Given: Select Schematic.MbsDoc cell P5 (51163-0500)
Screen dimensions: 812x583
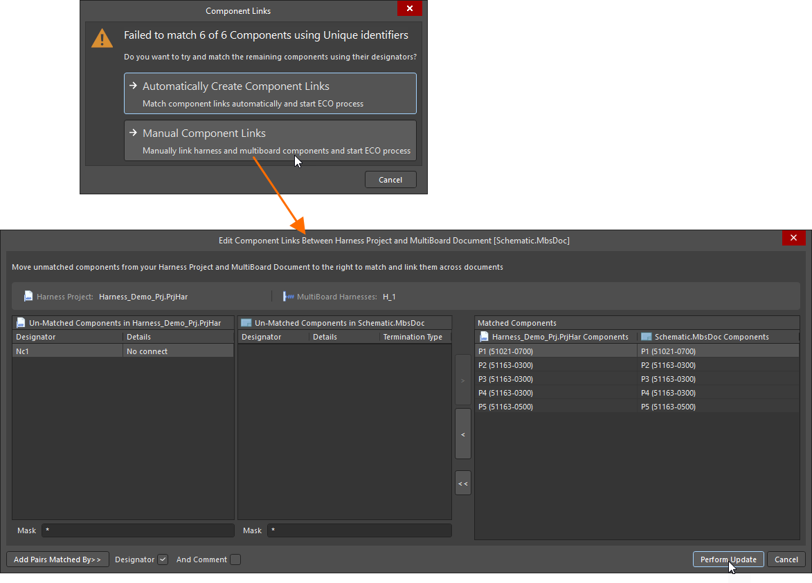Looking at the screenshot, I should (719, 407).
